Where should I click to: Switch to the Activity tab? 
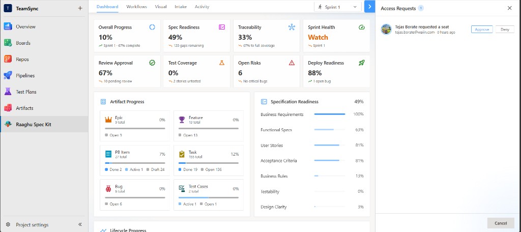[x=202, y=7]
